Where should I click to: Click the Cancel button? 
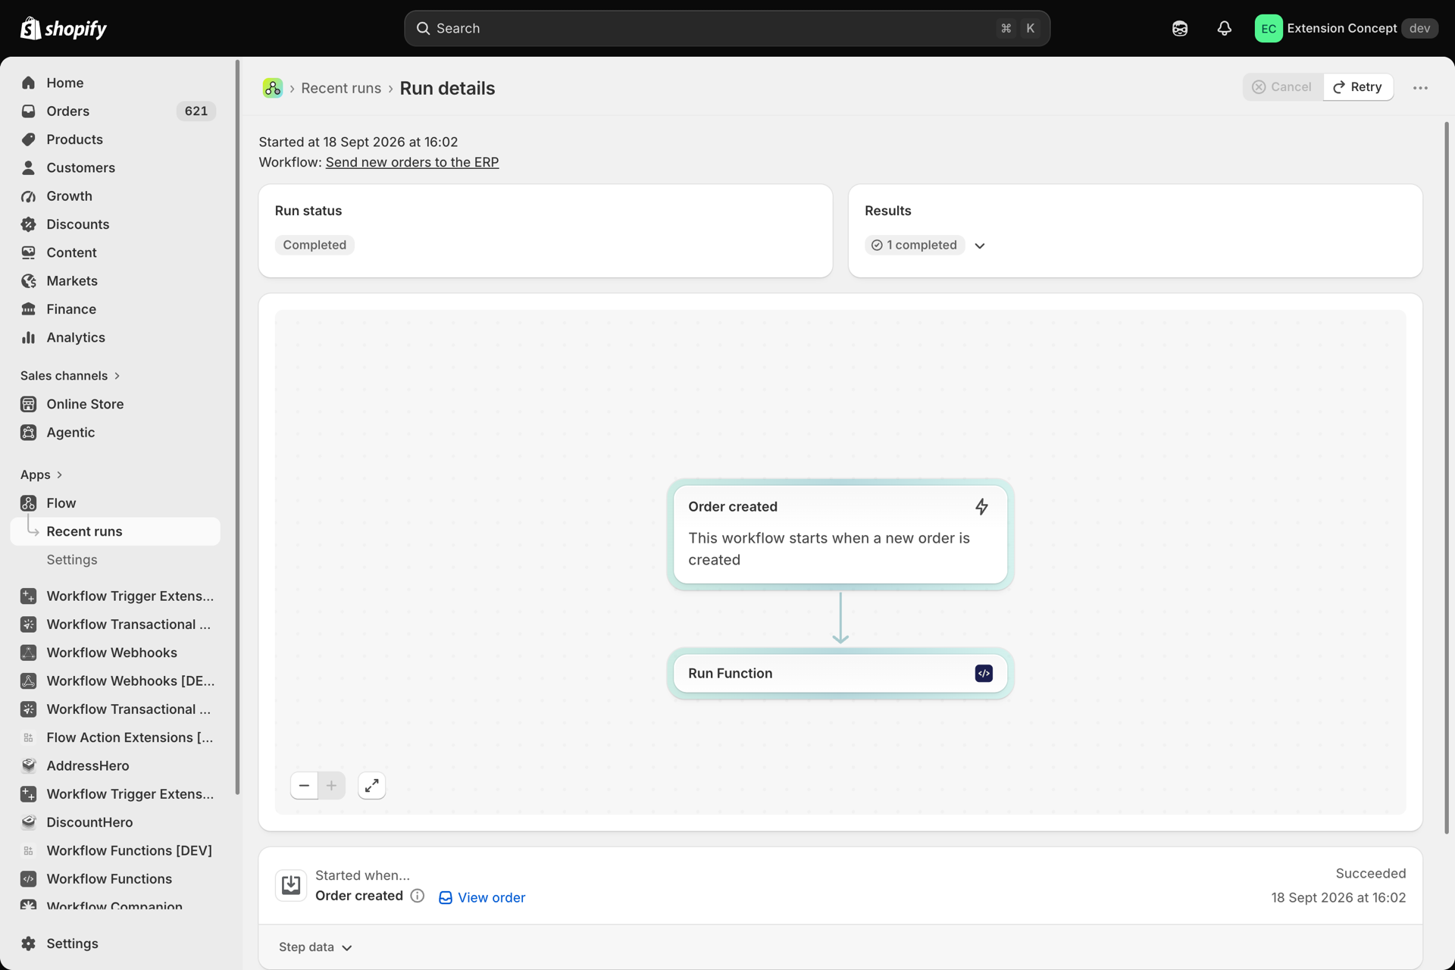click(1282, 87)
